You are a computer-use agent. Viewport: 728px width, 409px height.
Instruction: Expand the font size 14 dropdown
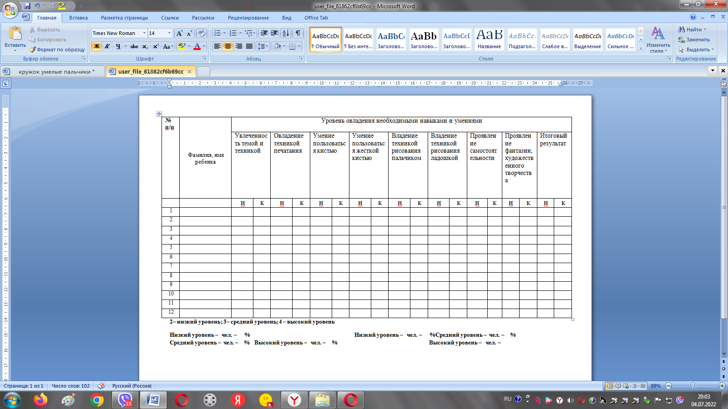(x=169, y=33)
